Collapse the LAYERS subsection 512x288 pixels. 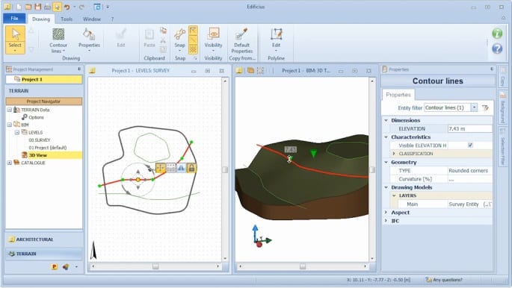[394, 195]
